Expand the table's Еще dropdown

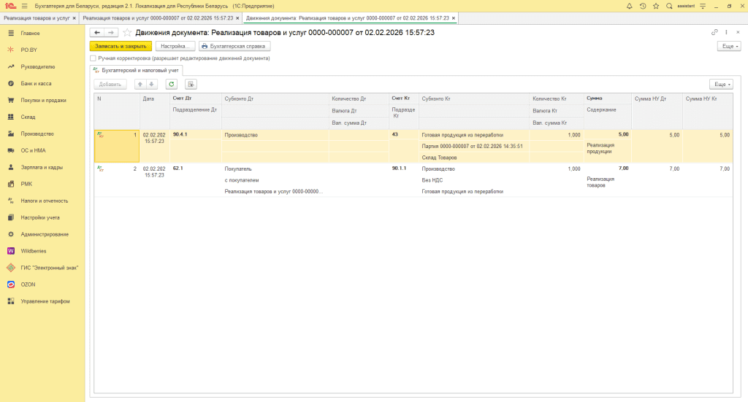pos(720,84)
